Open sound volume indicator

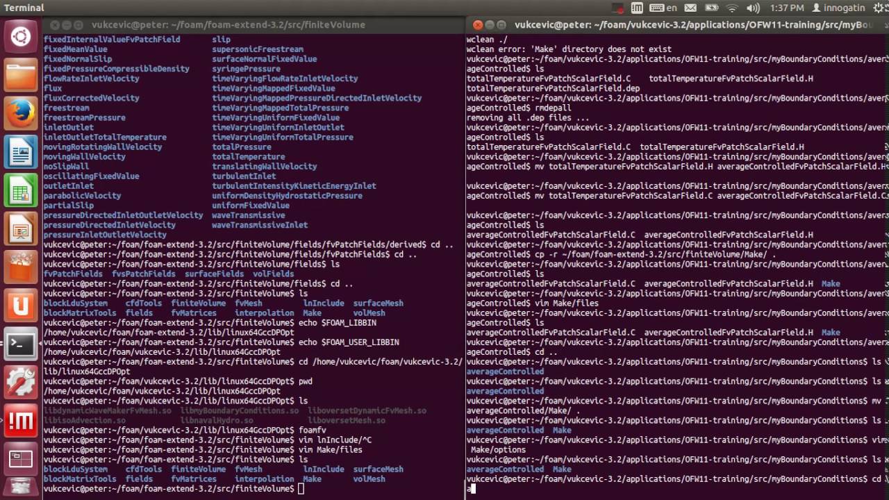coord(753,8)
